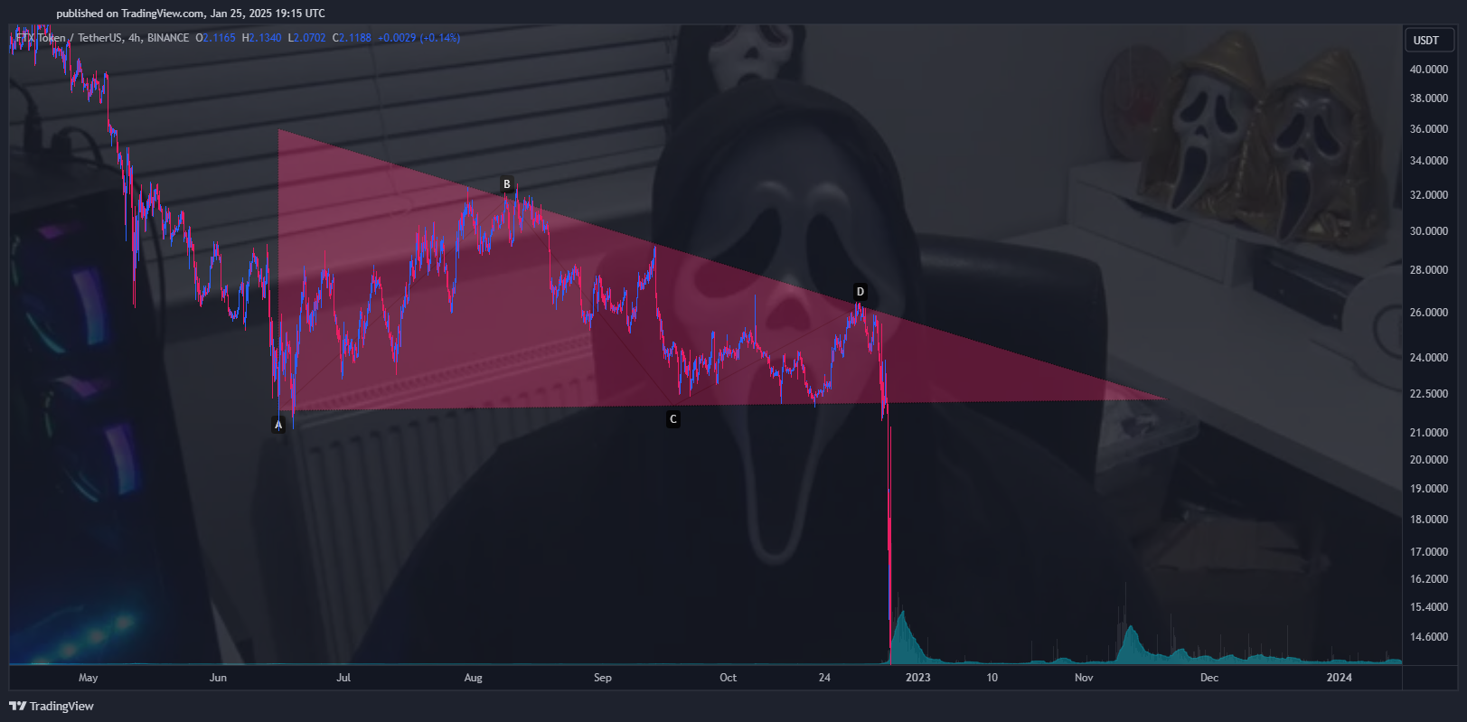
Task: Select pattern point label B
Action: [507, 184]
